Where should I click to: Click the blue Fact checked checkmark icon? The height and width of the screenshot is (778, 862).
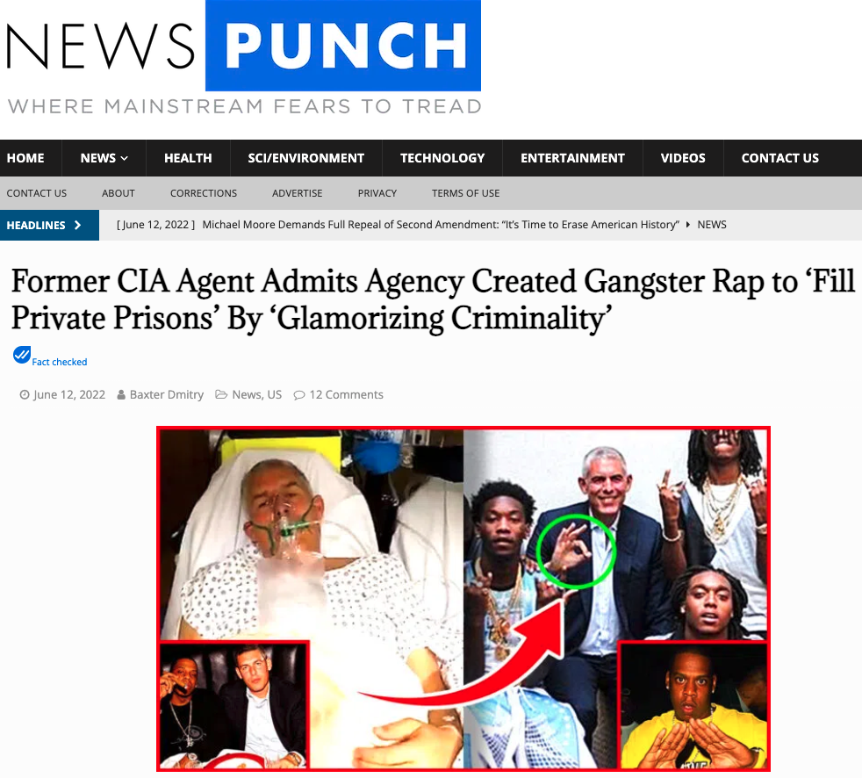[22, 355]
